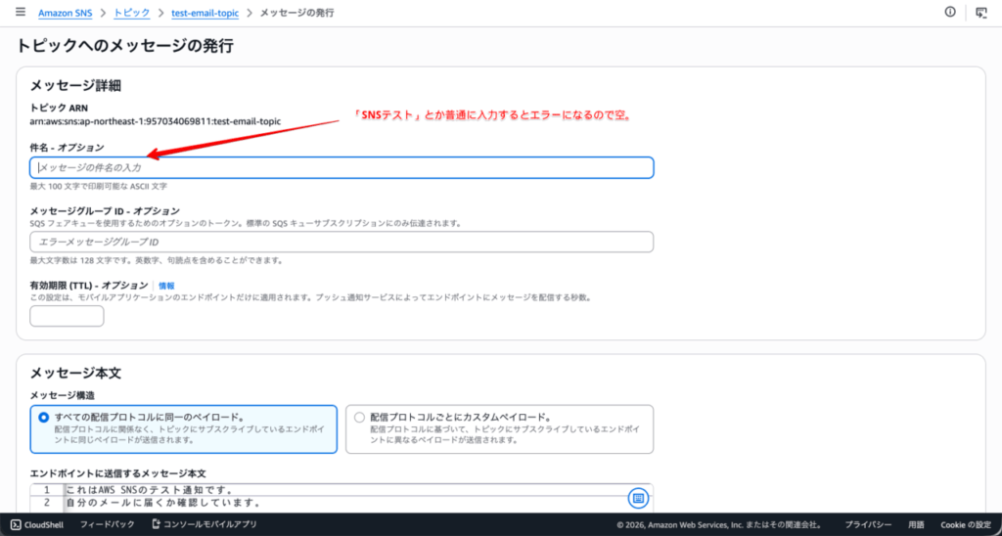Open the 情報 link next to TTL

[166, 286]
